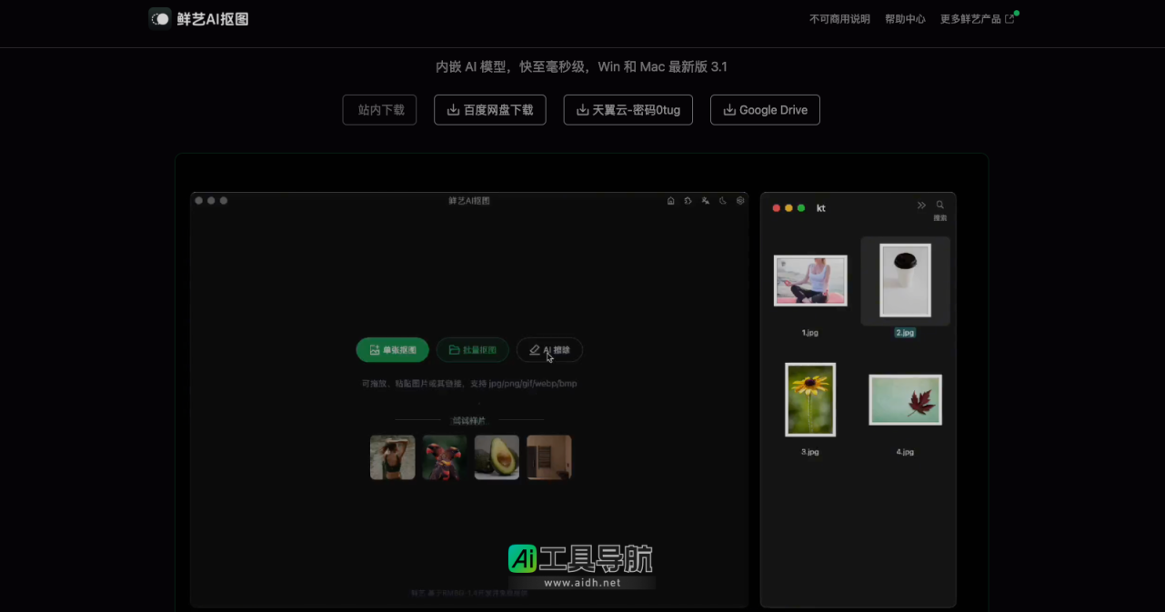Click the user/share icon in the titlebar
Image resolution: width=1165 pixels, height=612 pixels.
coord(705,200)
